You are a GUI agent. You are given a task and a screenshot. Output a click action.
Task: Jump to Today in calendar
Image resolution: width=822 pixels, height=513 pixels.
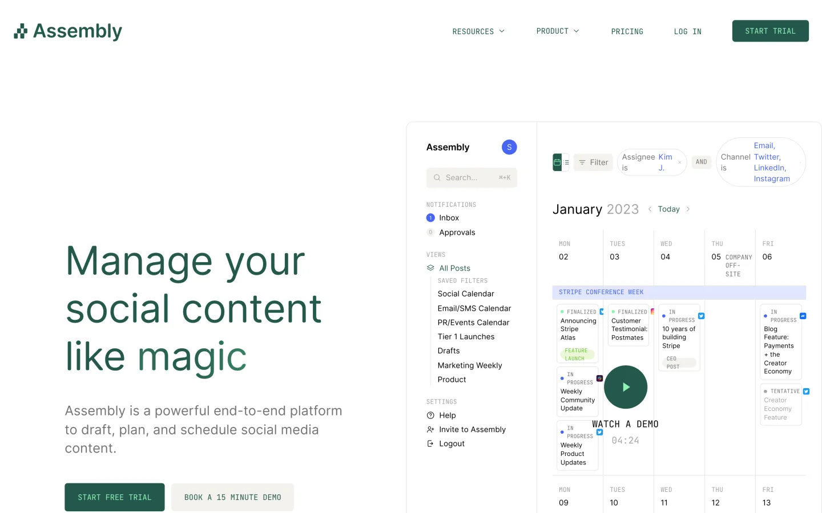point(669,209)
